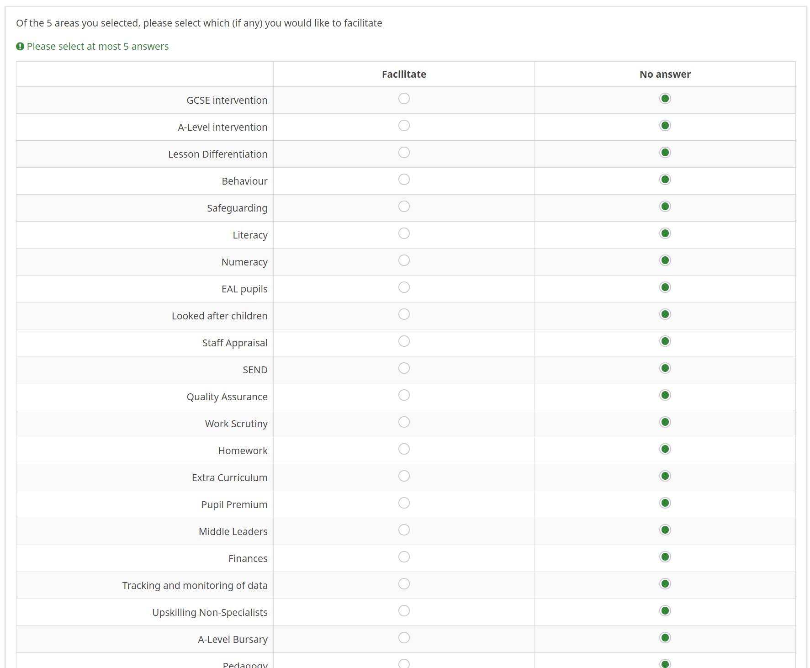The height and width of the screenshot is (668, 810).
Task: Set Homework row to No answer
Action: coord(665,449)
